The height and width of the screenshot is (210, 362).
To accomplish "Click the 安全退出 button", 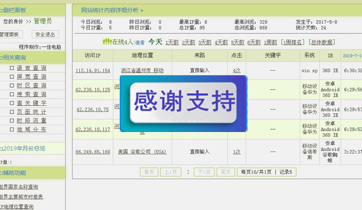I will (45, 35).
